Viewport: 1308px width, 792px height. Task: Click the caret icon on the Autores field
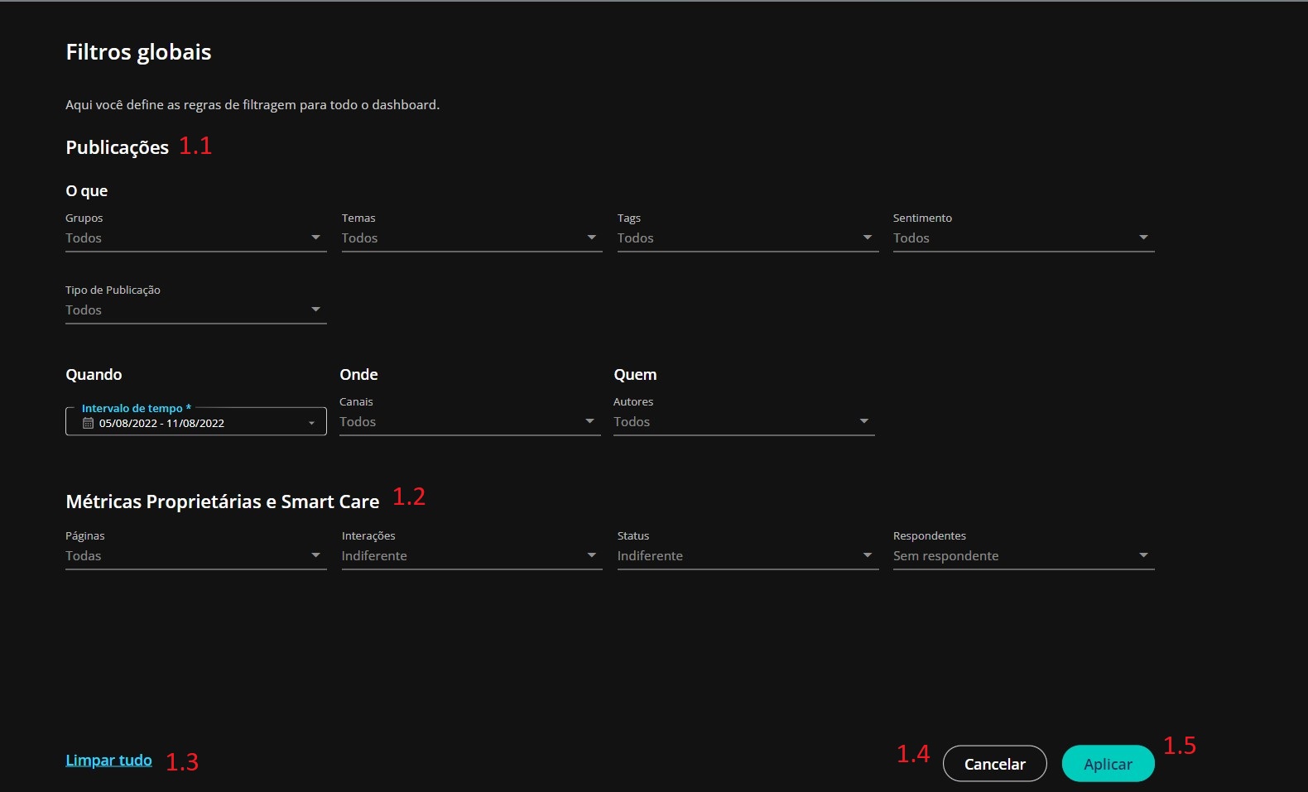tap(863, 421)
